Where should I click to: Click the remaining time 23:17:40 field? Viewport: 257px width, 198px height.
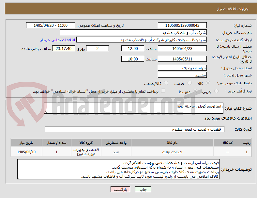[x=64, y=49]
